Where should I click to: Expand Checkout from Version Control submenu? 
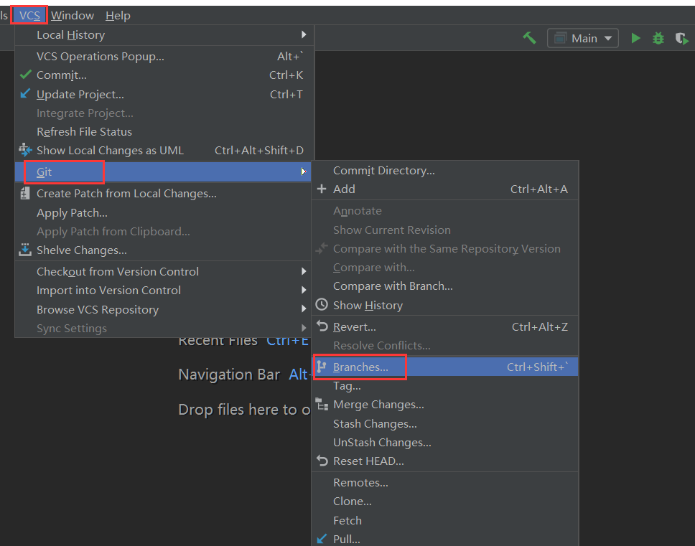coord(164,271)
